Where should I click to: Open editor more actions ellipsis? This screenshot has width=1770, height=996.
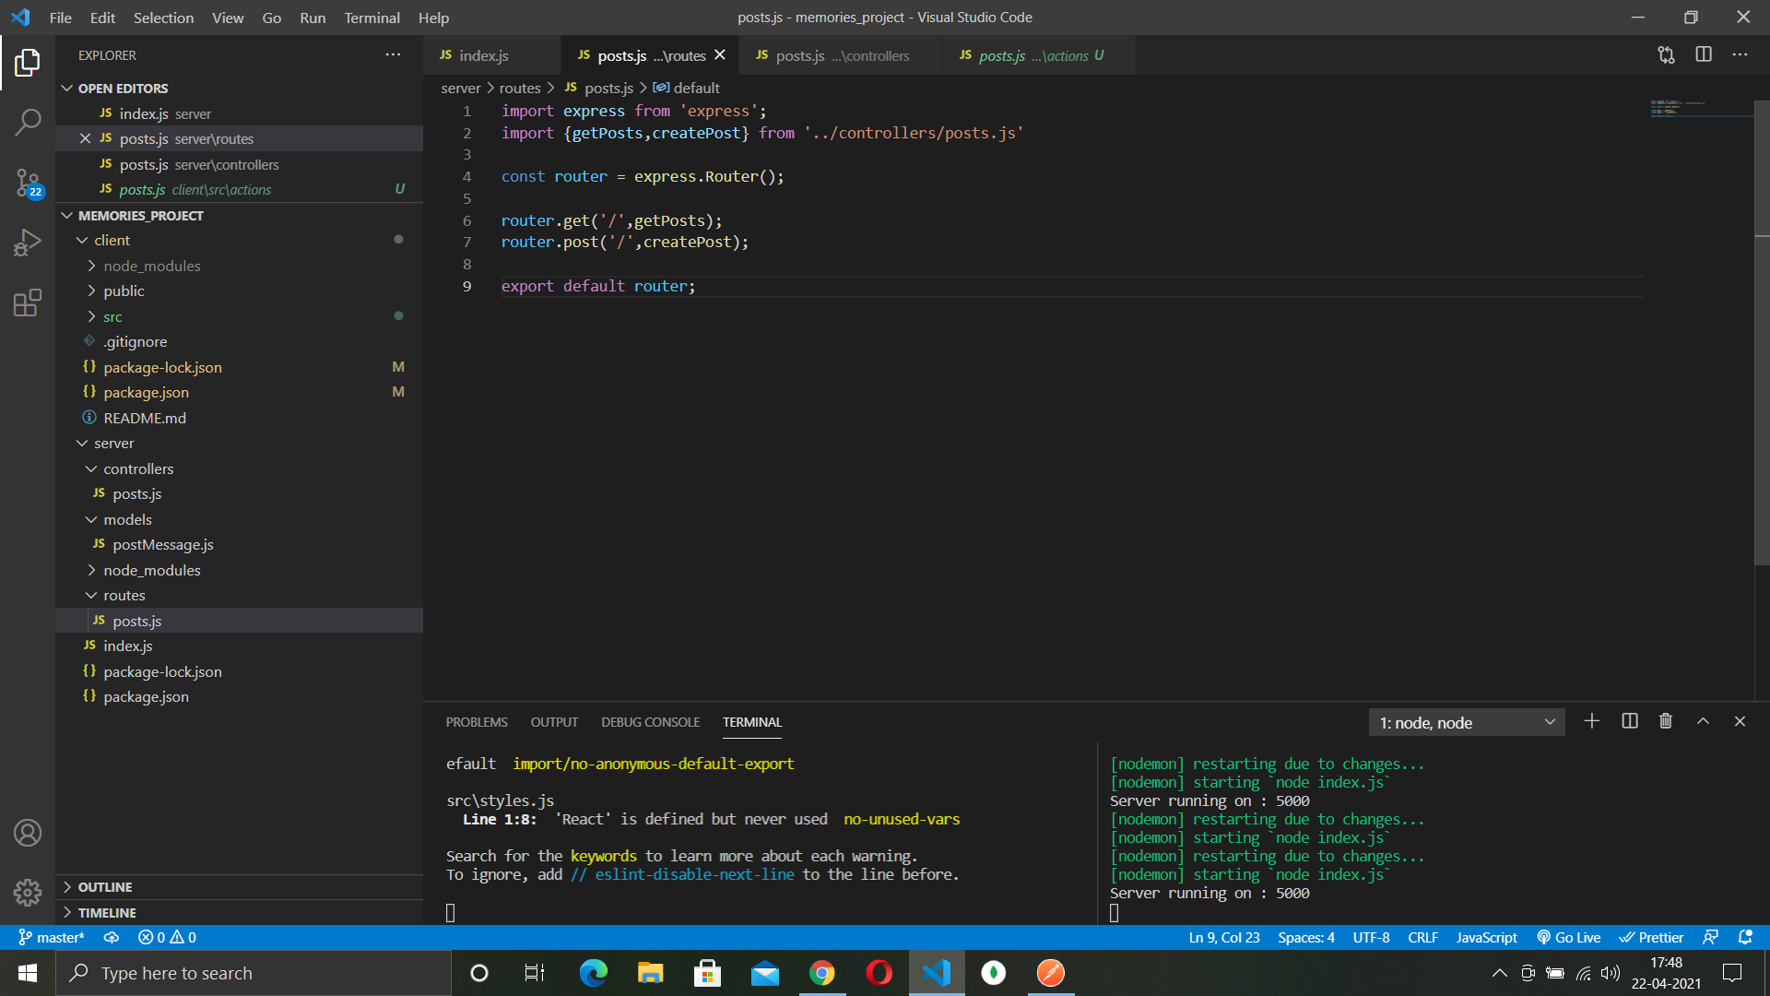[x=1740, y=55]
